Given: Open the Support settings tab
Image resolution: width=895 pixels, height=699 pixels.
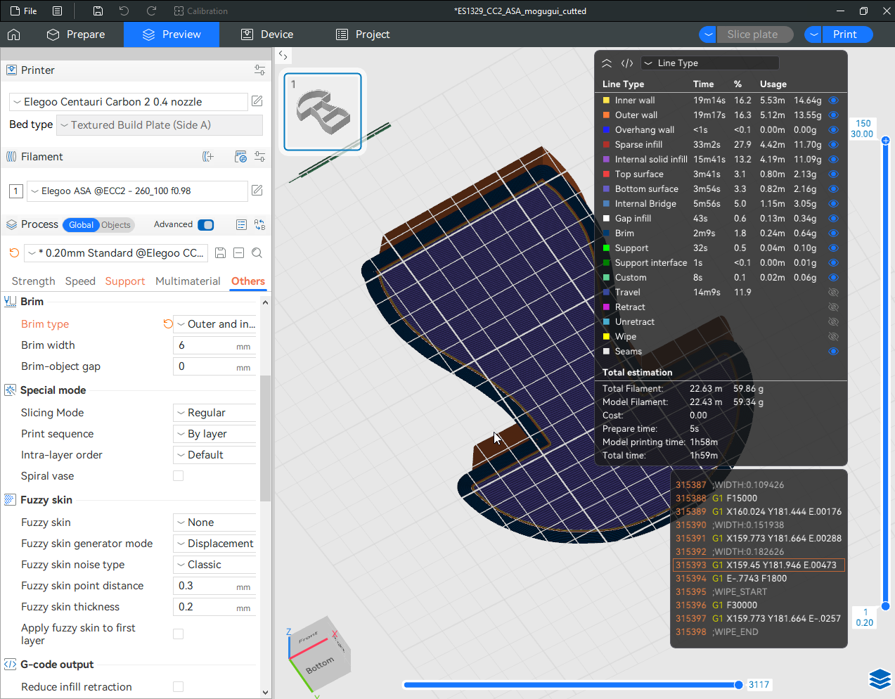Looking at the screenshot, I should [125, 281].
